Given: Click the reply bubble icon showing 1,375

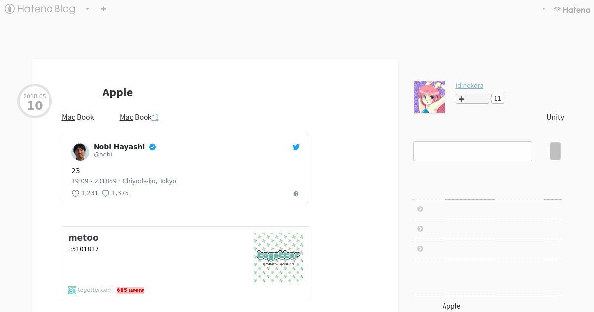Looking at the screenshot, I should point(105,193).
